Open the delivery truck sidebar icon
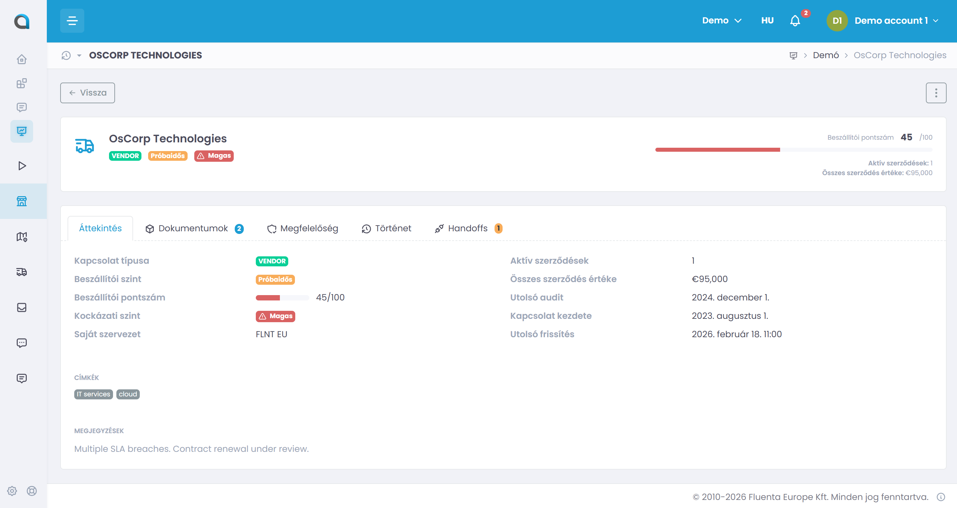 click(x=21, y=272)
